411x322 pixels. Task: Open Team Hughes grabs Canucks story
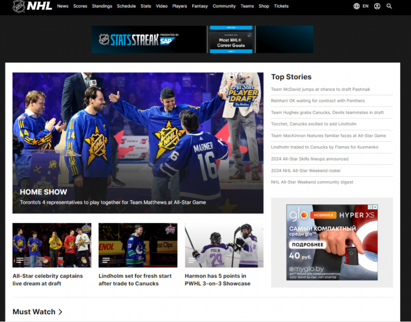click(327, 112)
